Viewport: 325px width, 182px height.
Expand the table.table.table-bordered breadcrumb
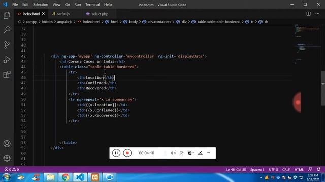click(216, 22)
